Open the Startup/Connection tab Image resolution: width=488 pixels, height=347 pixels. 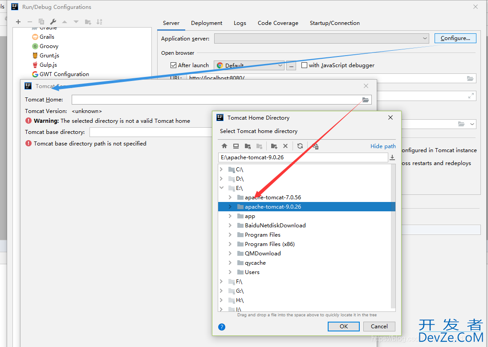pyautogui.click(x=335, y=23)
